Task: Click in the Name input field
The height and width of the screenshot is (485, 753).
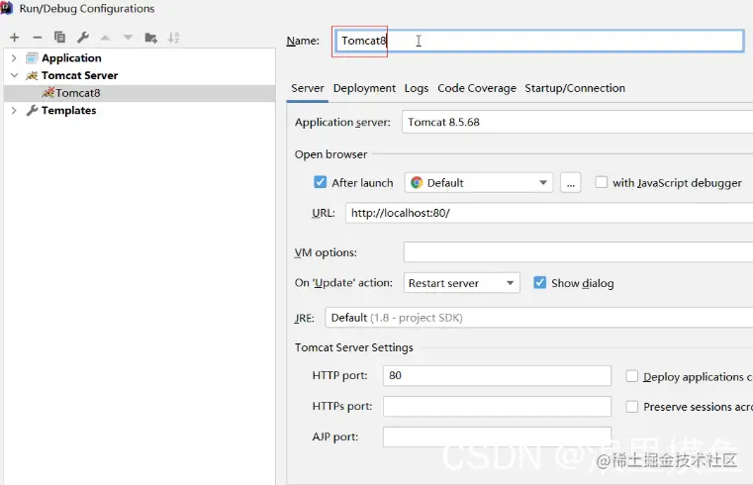Action: pos(539,41)
